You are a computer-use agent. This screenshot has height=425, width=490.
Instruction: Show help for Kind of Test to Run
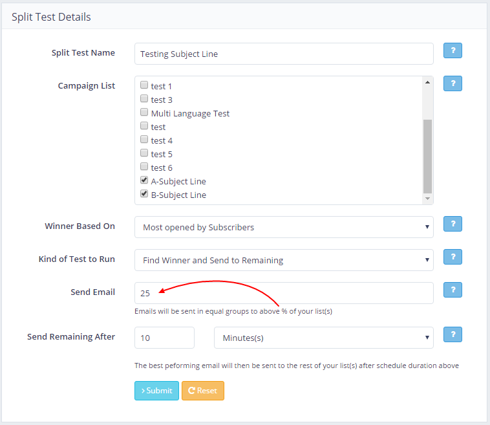click(453, 257)
